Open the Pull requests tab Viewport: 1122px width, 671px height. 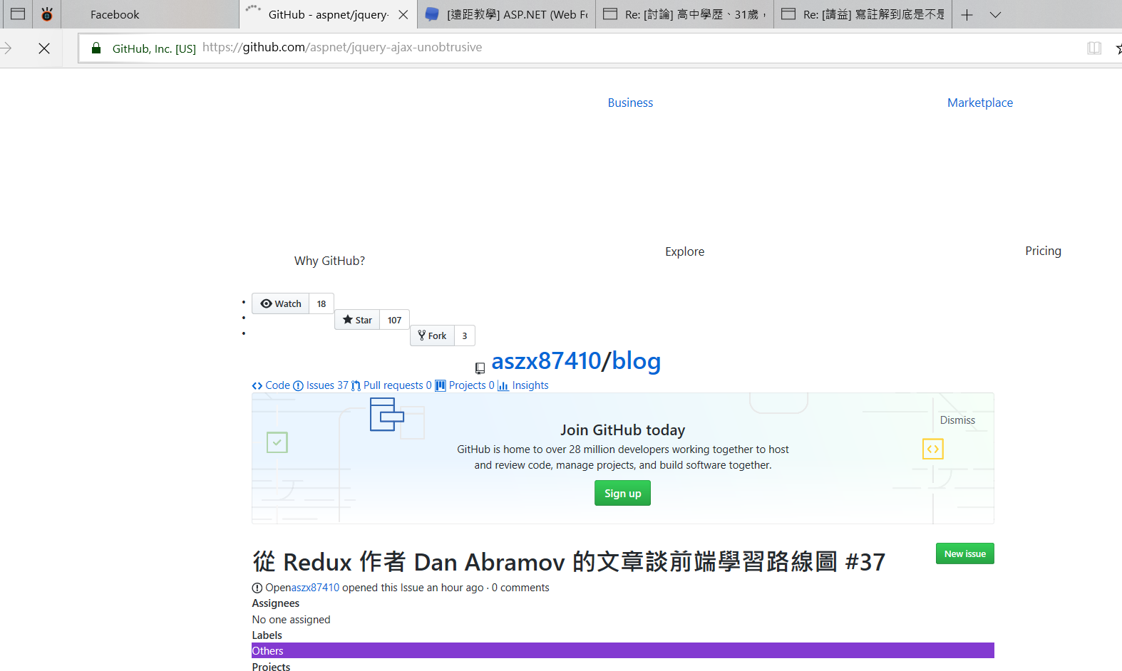click(x=391, y=385)
